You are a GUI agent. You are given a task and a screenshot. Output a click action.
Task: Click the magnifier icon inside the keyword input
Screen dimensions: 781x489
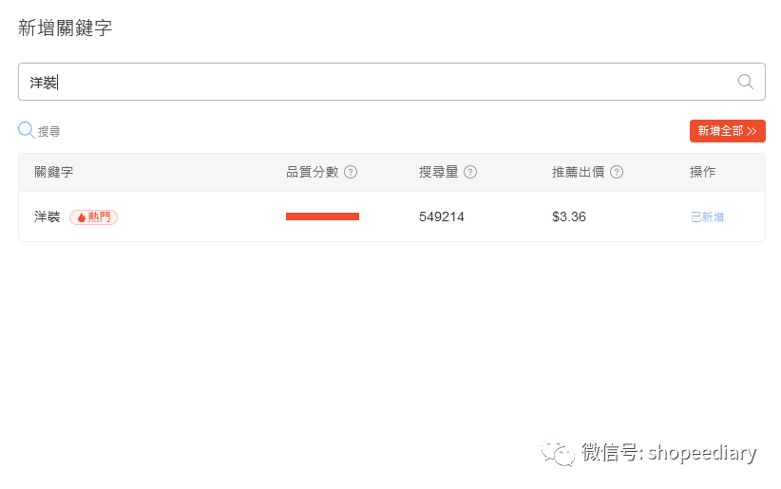click(746, 82)
